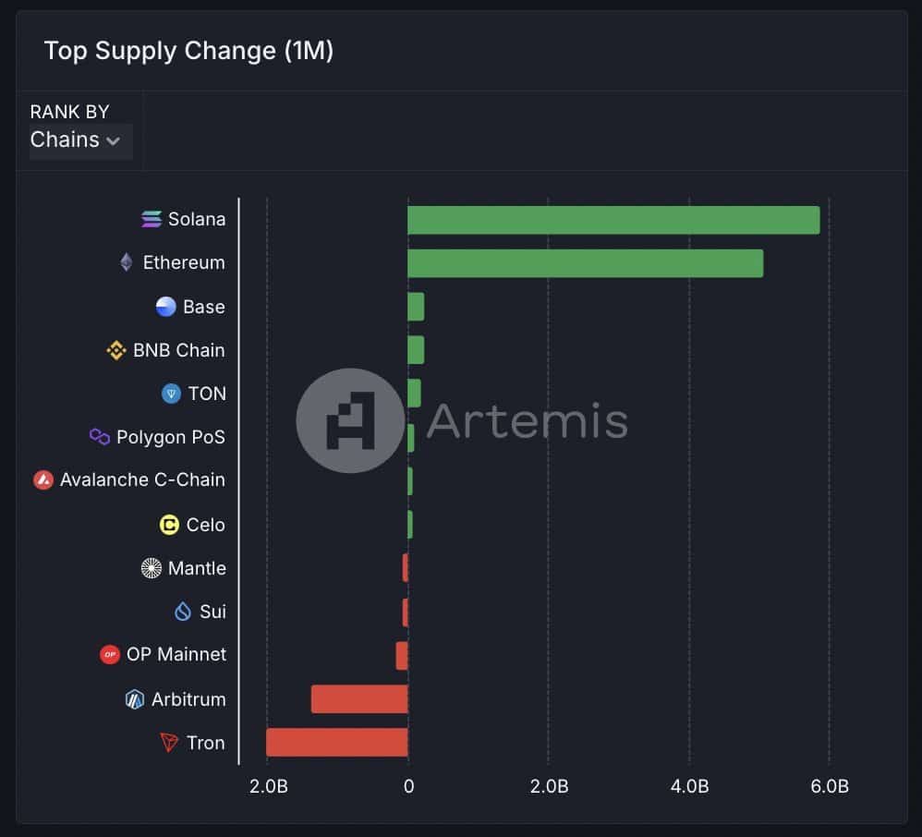Click the BNB Chain yellow icon
This screenshot has width=922, height=837.
click(x=116, y=350)
